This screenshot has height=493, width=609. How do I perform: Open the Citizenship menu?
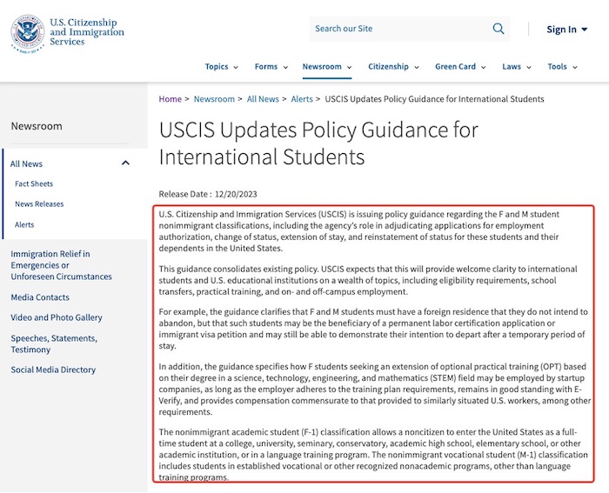click(x=393, y=67)
